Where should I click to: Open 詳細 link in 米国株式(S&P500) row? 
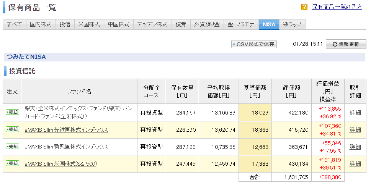[x=355, y=163]
